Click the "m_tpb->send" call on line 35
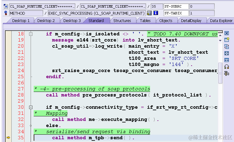 coord(105,138)
